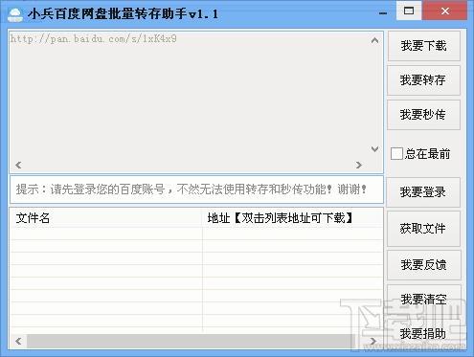The height and width of the screenshot is (357, 474).
Task: Click the 提示 login reminder text field
Action: [196, 190]
